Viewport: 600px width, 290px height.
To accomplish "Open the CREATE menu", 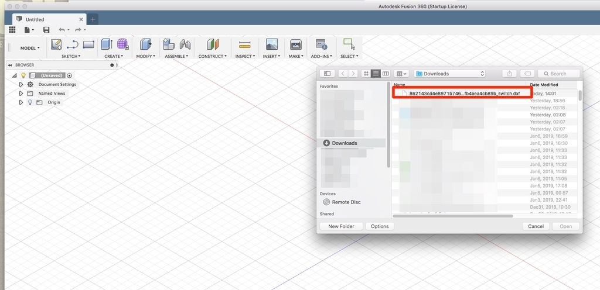I will [114, 56].
